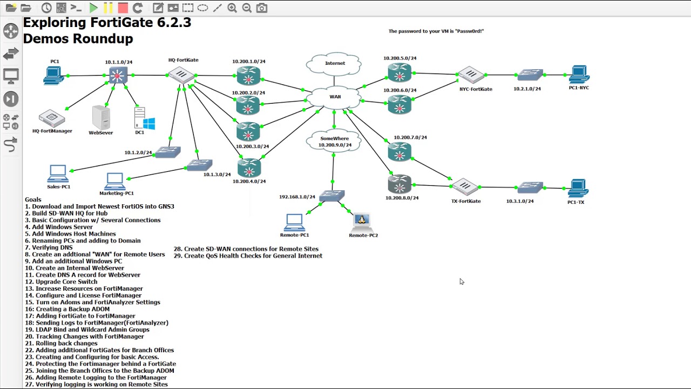691x389 pixels.
Task: Select the Draw an ellipse tool
Action: pos(202,8)
